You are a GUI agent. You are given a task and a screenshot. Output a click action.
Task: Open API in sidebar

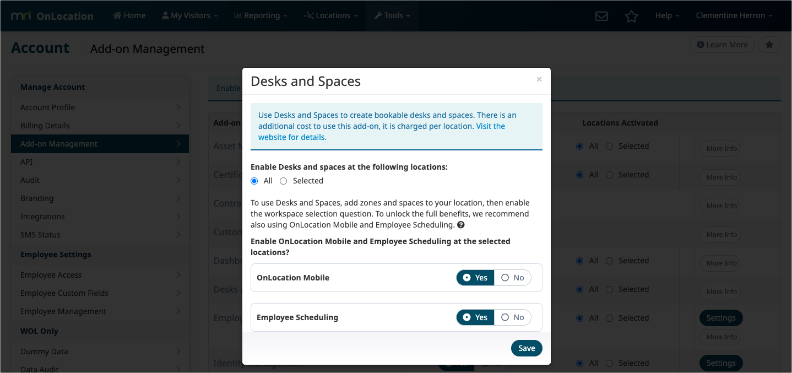[100, 162]
